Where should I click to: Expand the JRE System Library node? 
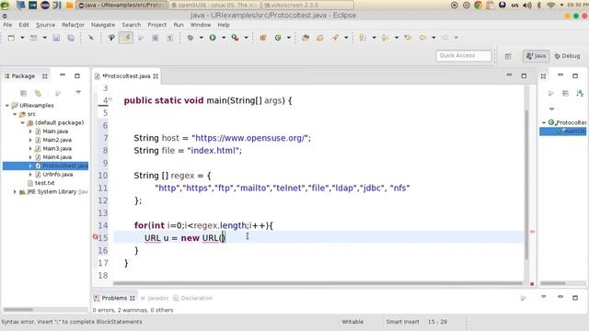tap(15, 192)
